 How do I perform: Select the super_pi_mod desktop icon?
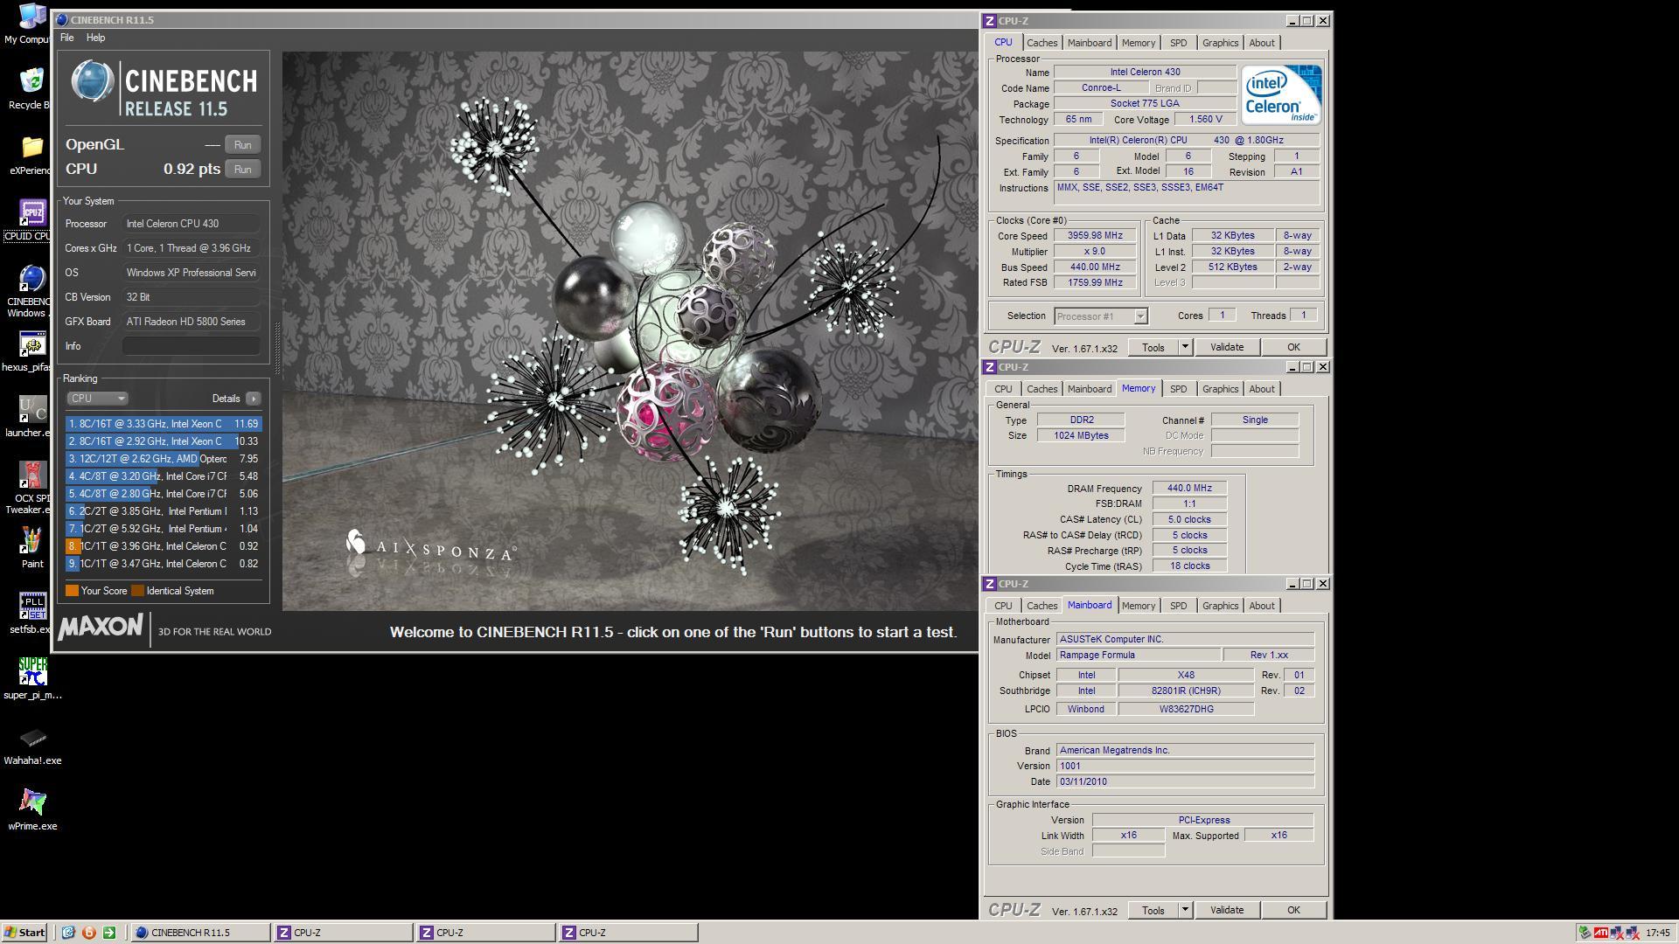(x=32, y=679)
